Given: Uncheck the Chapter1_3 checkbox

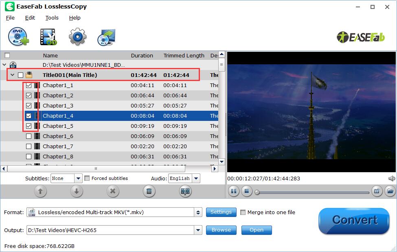Looking at the screenshot, I should click(29, 105).
